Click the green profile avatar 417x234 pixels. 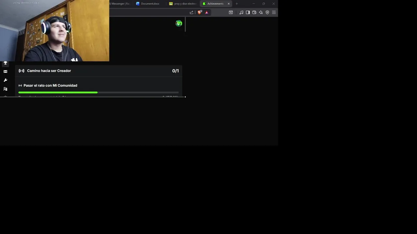coord(179,23)
